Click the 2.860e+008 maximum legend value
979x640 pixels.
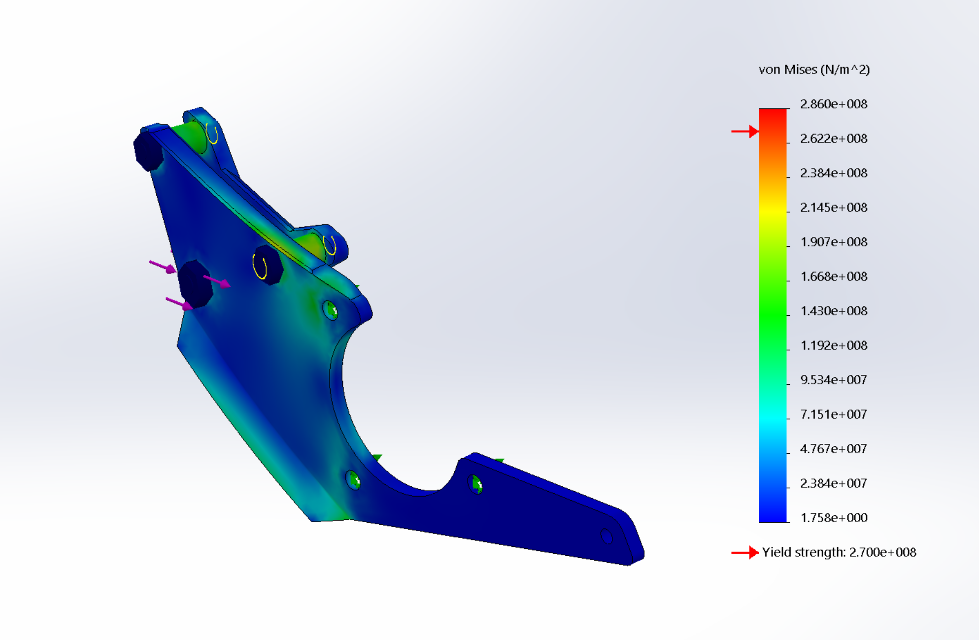click(833, 104)
